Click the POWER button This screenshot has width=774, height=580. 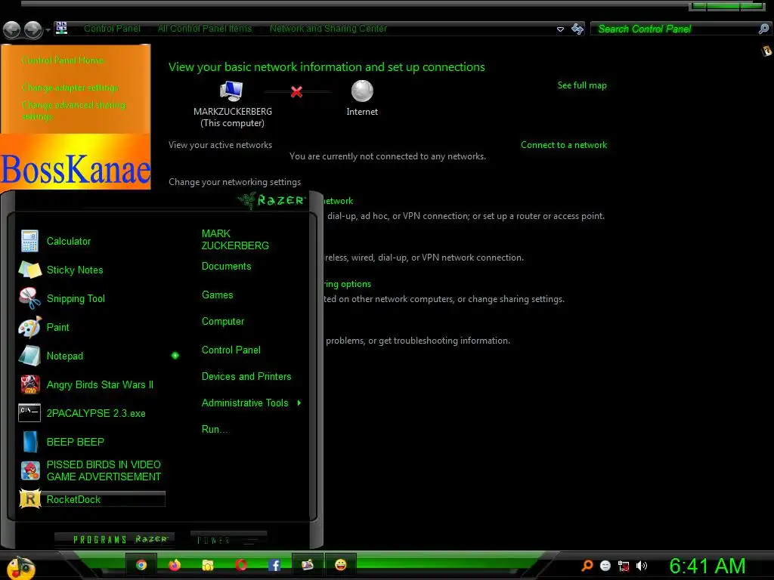click(x=228, y=539)
